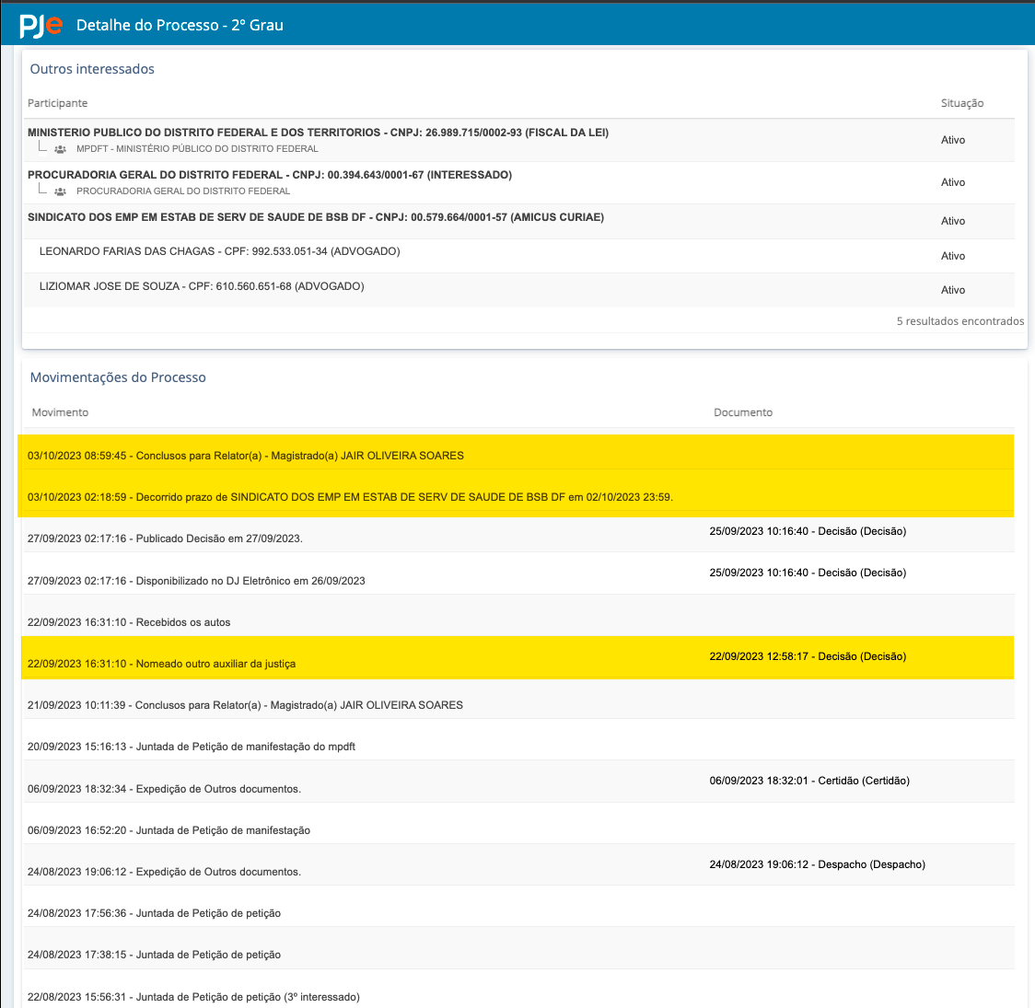The image size is (1035, 1008).
Task: Select the Nomeado outro auxiliar da justiça movement
Action: coord(161,664)
